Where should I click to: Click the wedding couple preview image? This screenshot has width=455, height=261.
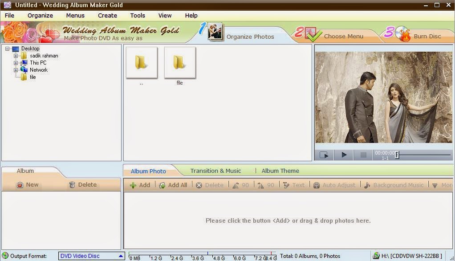pyautogui.click(x=384, y=97)
